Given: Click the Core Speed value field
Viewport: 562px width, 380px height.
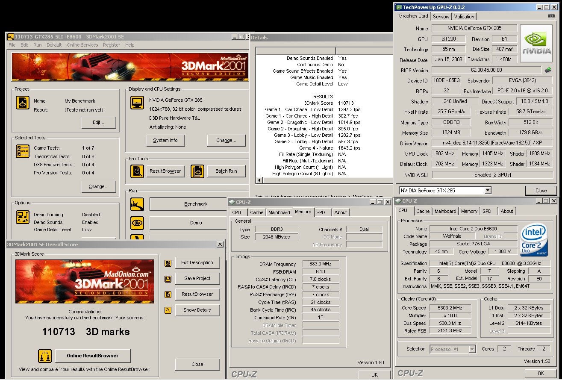Looking at the screenshot, I should tap(450, 308).
